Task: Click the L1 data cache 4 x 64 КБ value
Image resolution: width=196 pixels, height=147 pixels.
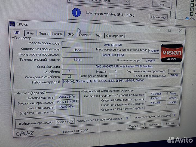Action: point(156,94)
